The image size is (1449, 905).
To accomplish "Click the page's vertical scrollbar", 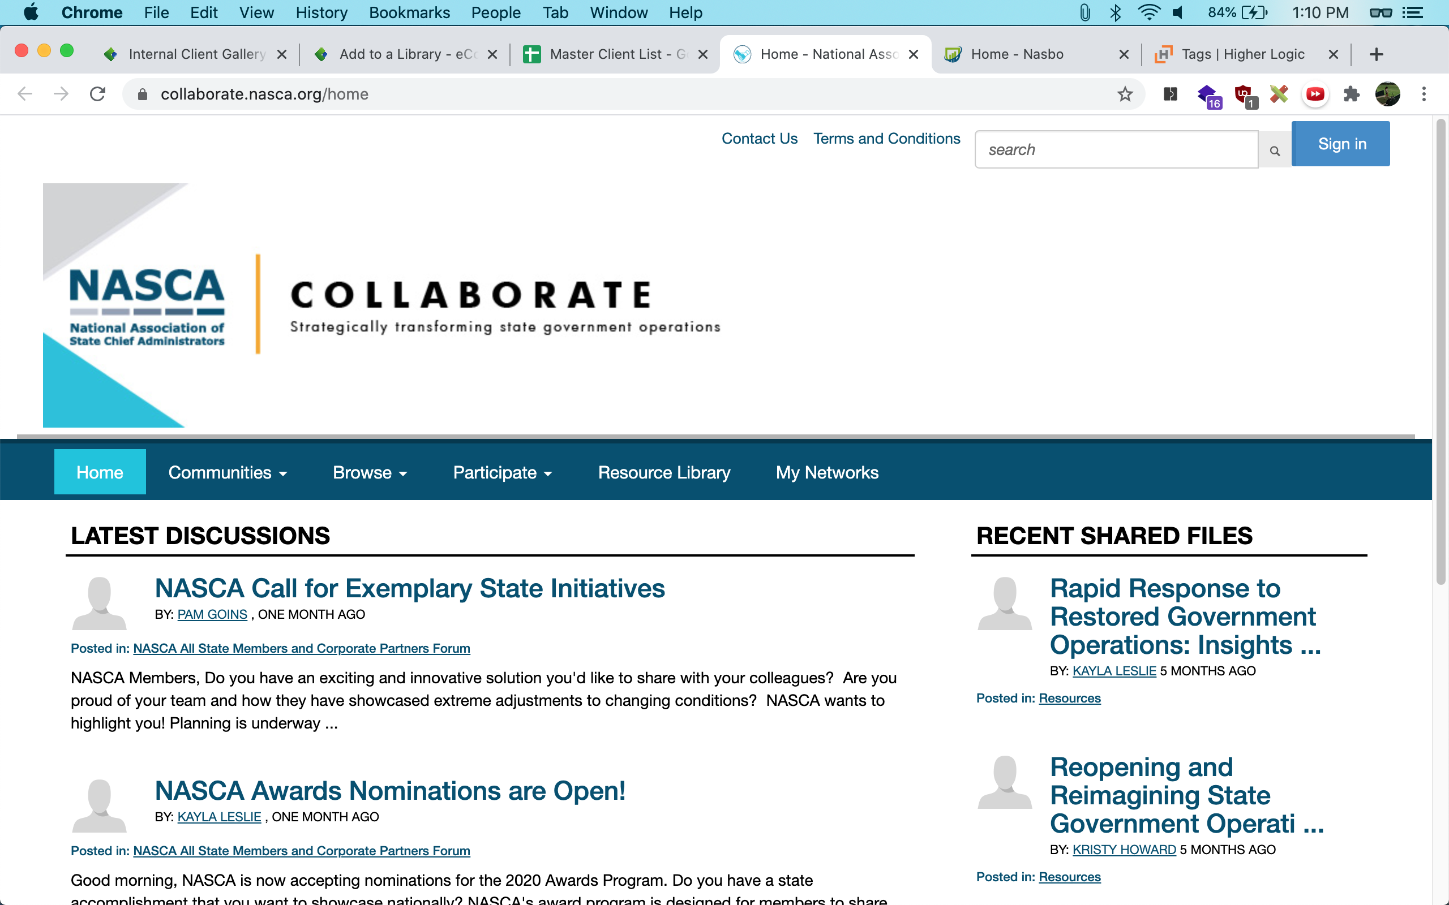I will tap(1441, 359).
